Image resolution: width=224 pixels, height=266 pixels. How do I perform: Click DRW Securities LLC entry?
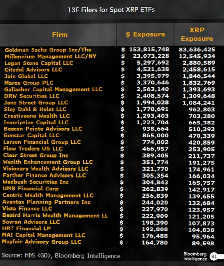point(32,96)
